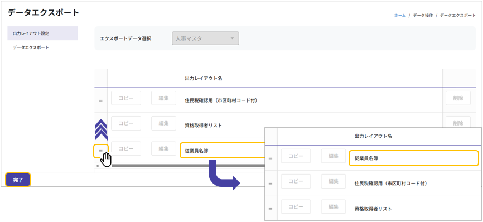Screen dimensions: 483x222
Task: Click 住民税確認用（市区町村コード付）name in main table
Action: [221, 101]
